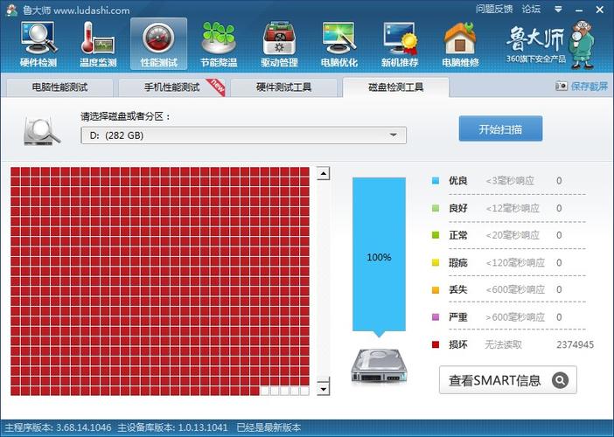Open the 新机推荐 new PC recommendation icon
The height and width of the screenshot is (437, 614).
tap(400, 45)
